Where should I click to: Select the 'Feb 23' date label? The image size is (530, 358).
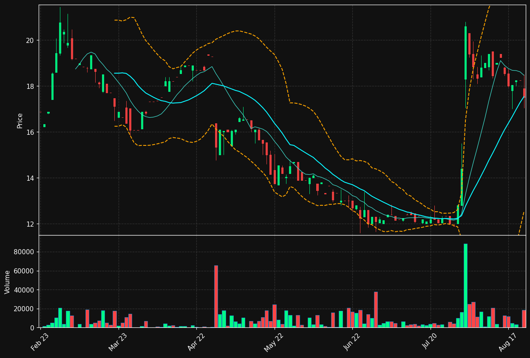40,342
